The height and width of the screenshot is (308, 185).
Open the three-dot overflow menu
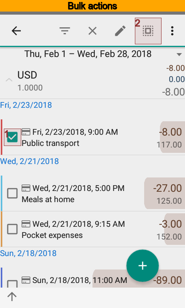172,31
